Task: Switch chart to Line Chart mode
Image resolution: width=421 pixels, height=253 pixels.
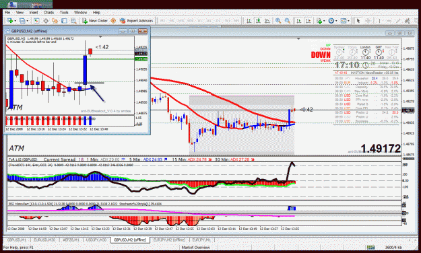Action: coord(267,21)
